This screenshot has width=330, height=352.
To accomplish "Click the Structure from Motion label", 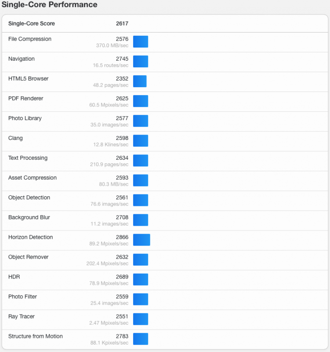I will click(x=36, y=336).
